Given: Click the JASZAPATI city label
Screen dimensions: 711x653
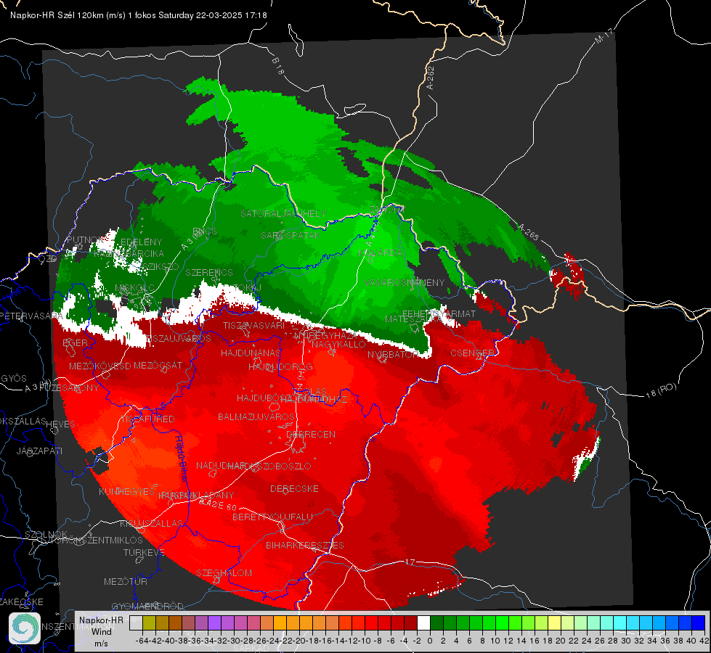Looking at the screenshot, I should tap(39, 451).
